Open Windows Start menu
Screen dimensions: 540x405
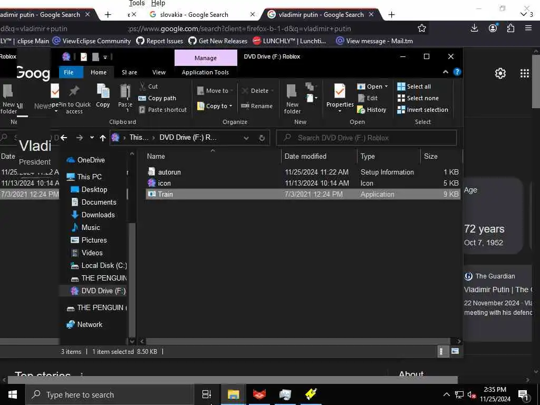[x=13, y=394]
